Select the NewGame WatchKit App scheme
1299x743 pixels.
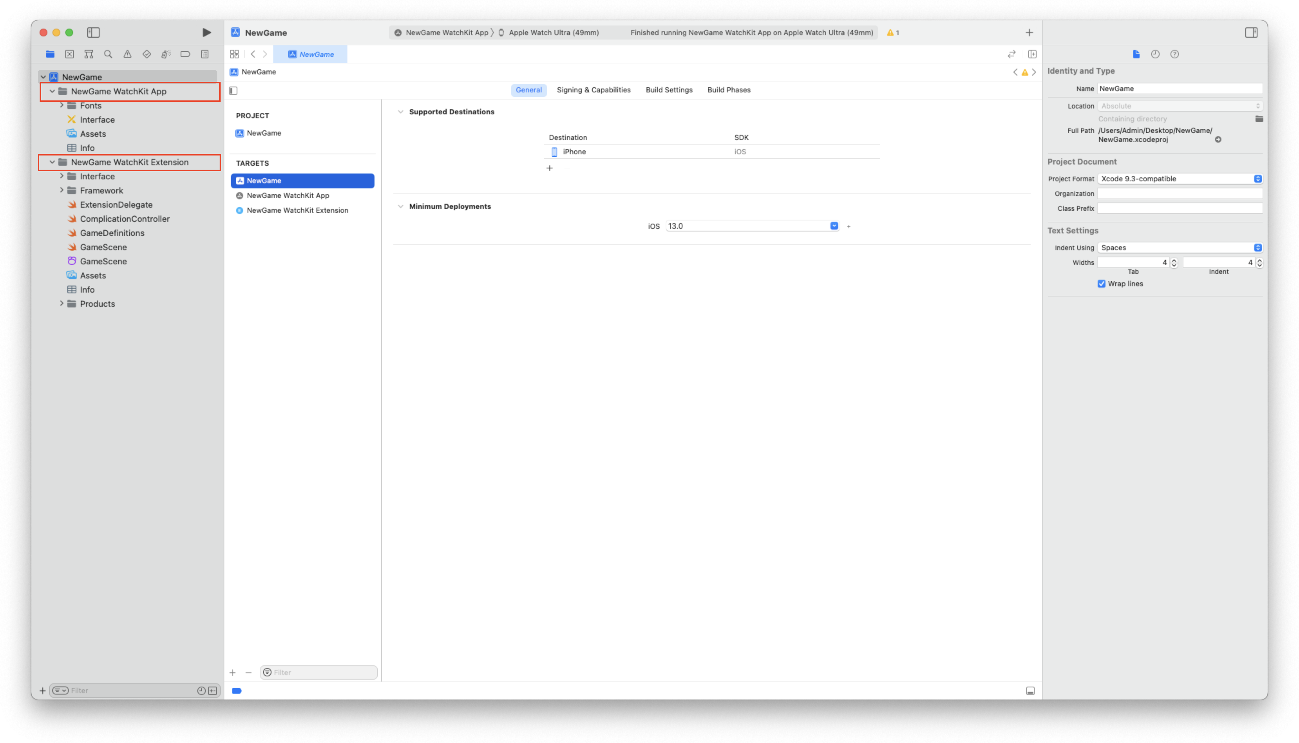click(442, 33)
